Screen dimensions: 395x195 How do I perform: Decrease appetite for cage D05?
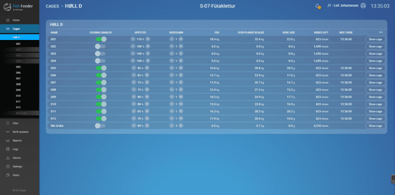134,68
